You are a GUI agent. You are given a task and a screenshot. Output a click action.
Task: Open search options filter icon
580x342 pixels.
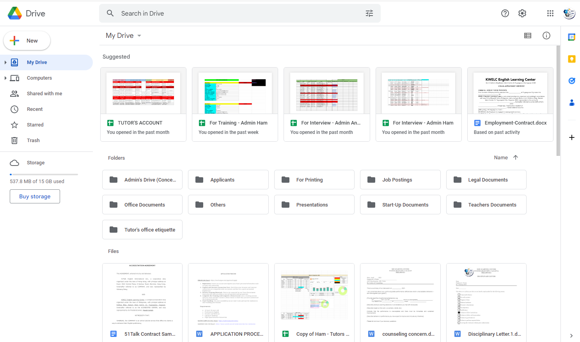[369, 13]
